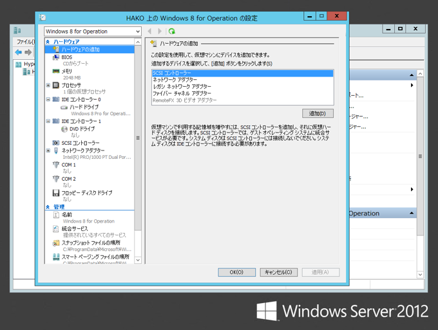Viewport: 438px width, 330px height.
Task: Select the スナップショット ファイルの場所 icon
Action: [56, 243]
